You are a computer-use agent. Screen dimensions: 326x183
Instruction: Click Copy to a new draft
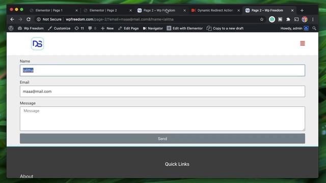click(x=225, y=28)
